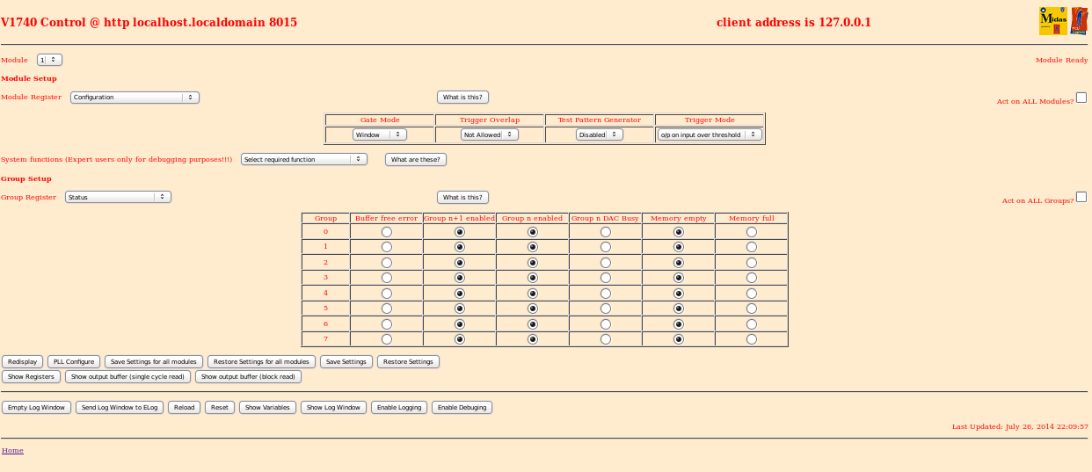Select Group n DAC Busy radio for group 7
1092x472 pixels.
click(605, 339)
